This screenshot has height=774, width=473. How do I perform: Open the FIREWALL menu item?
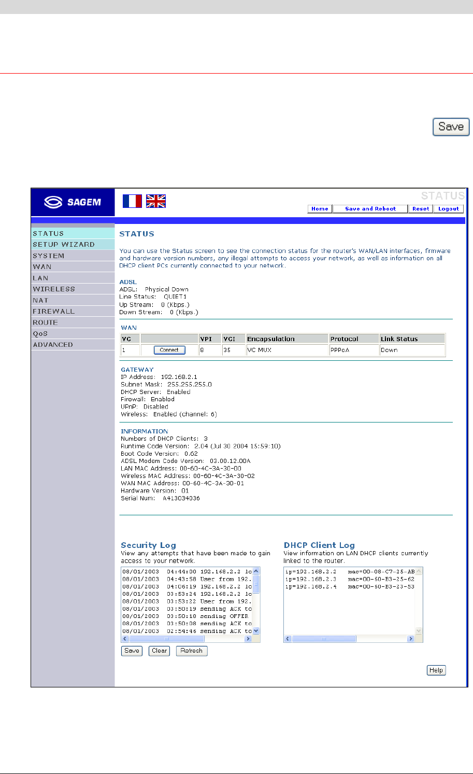[73, 312]
